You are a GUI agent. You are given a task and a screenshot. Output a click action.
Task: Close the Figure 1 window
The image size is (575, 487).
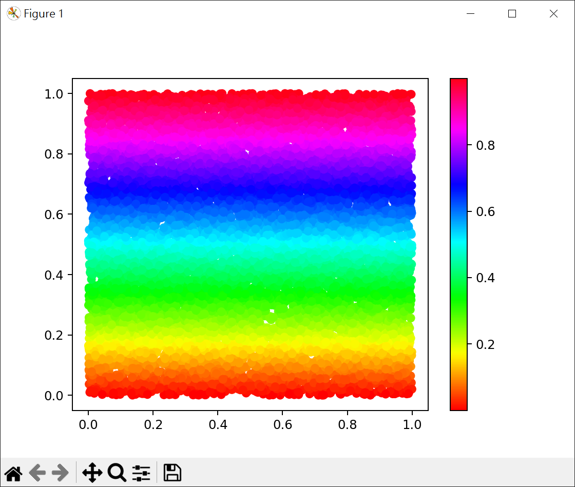coord(553,14)
